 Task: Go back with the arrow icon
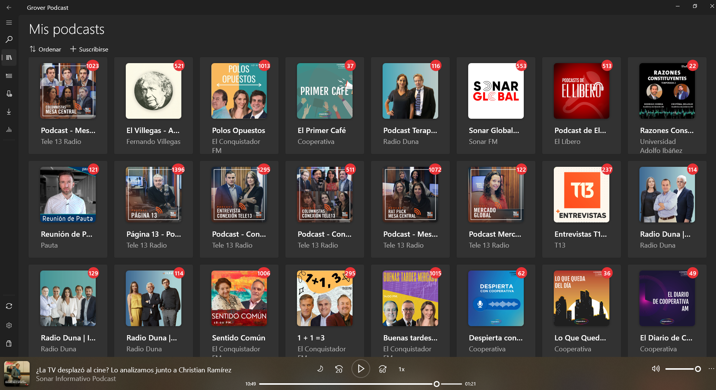click(9, 8)
